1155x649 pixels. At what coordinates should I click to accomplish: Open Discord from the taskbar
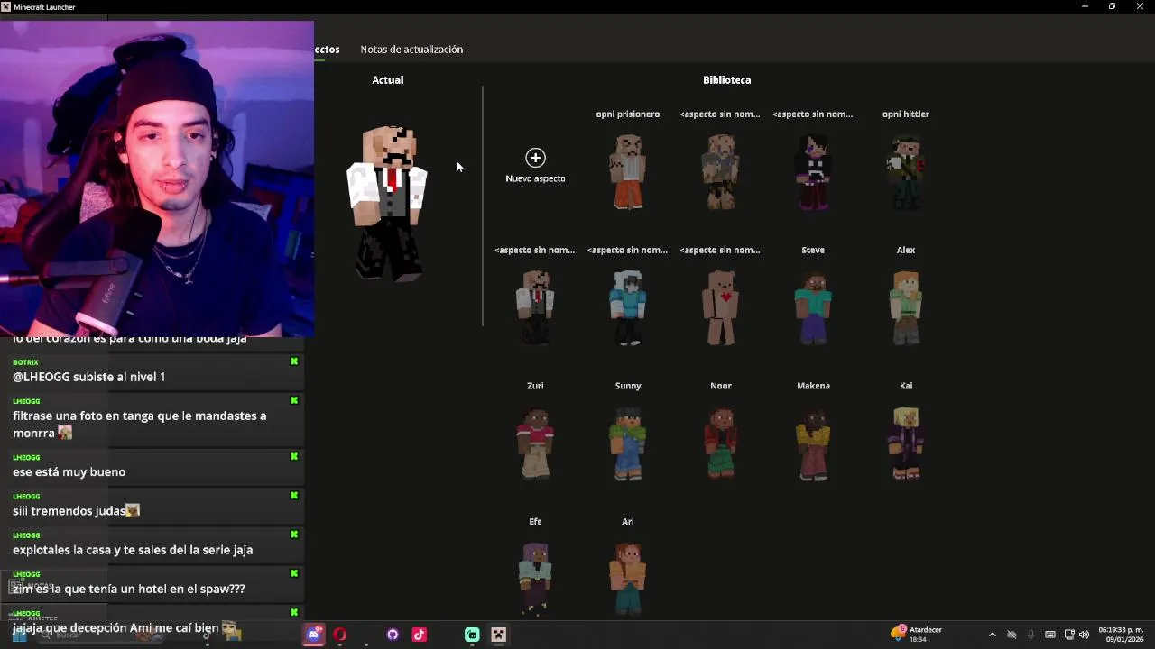click(313, 635)
